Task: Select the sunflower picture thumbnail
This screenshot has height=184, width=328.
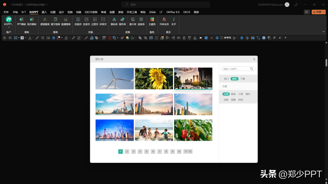Action: pos(154,78)
